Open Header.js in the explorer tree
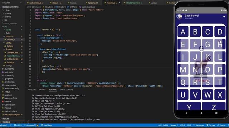Image resolution: width=229 pixels, height=128 pixels. click(11, 39)
